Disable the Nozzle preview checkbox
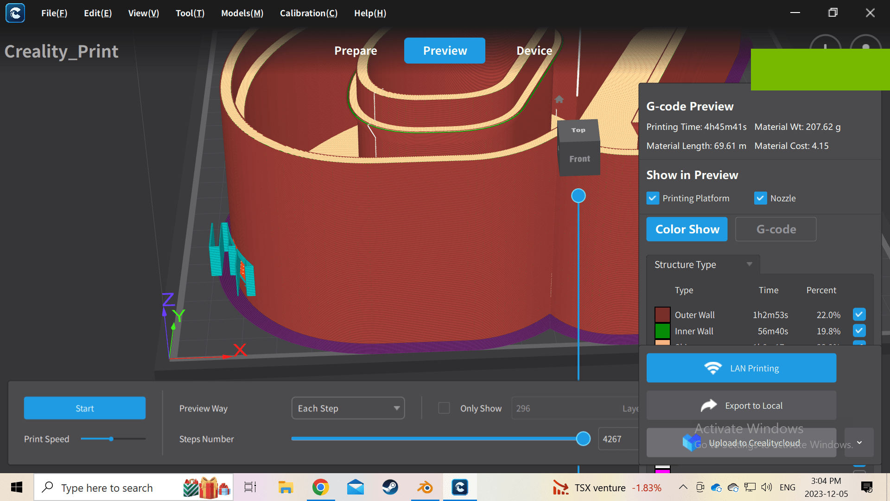 pos(760,198)
